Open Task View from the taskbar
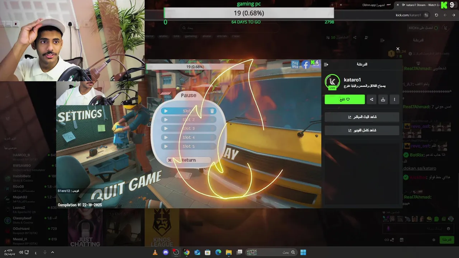This screenshot has width=459, height=258. click(x=240, y=252)
